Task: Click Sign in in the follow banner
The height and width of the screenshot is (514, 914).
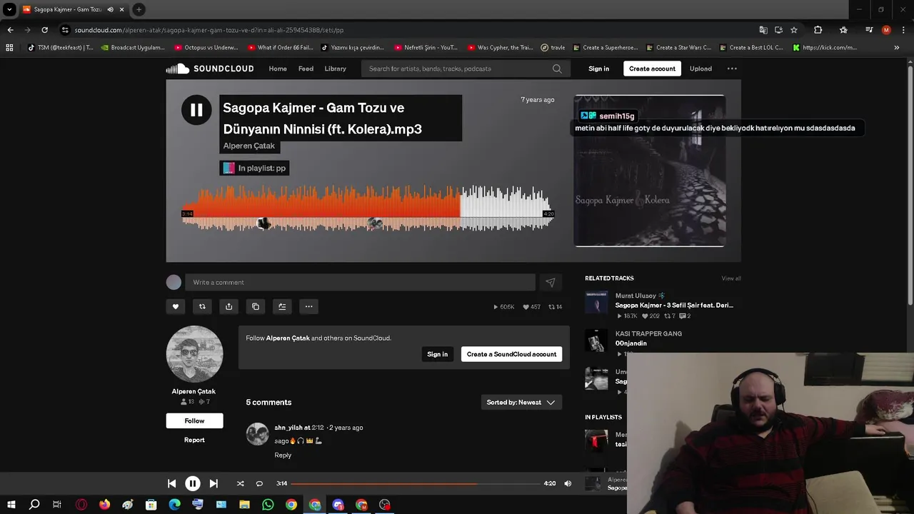Action: point(437,354)
